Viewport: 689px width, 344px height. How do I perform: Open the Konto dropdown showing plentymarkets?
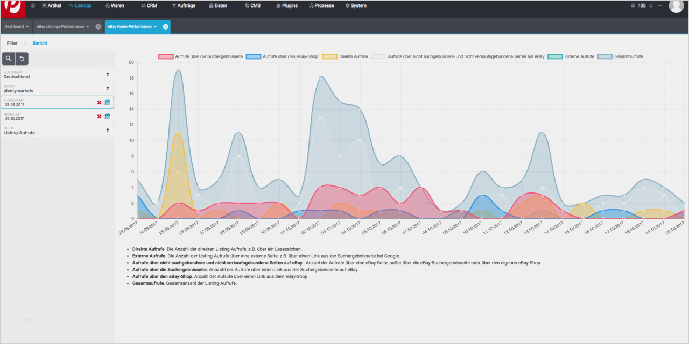[x=57, y=88]
